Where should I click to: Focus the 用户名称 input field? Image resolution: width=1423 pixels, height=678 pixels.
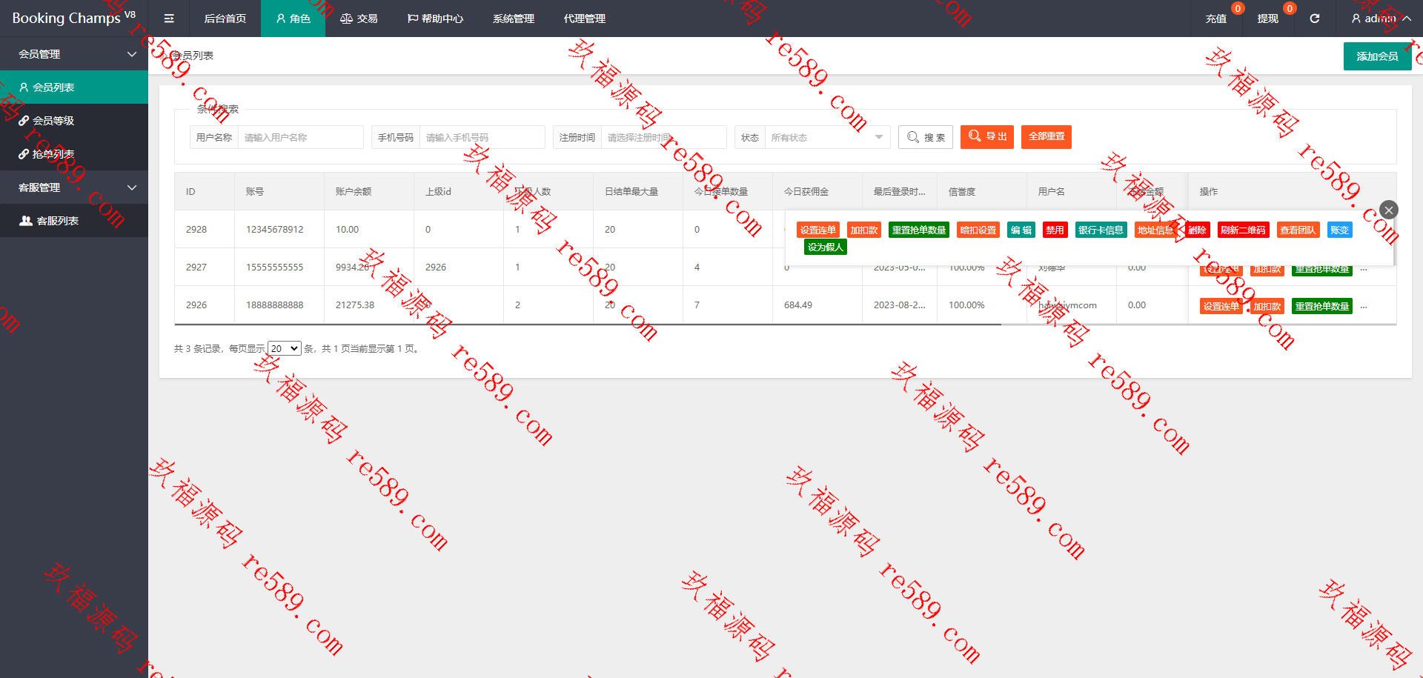(x=300, y=137)
